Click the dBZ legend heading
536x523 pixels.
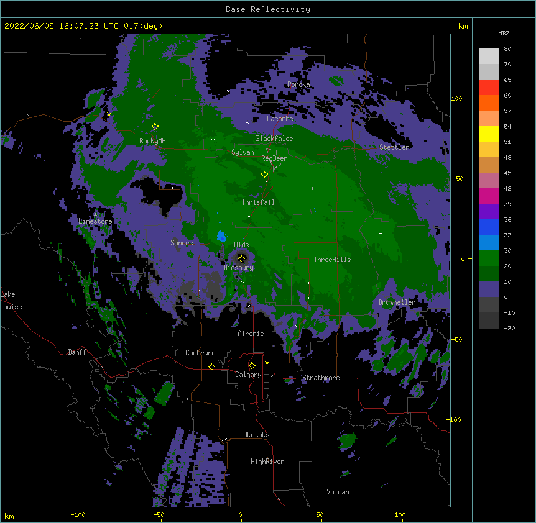[x=504, y=33]
